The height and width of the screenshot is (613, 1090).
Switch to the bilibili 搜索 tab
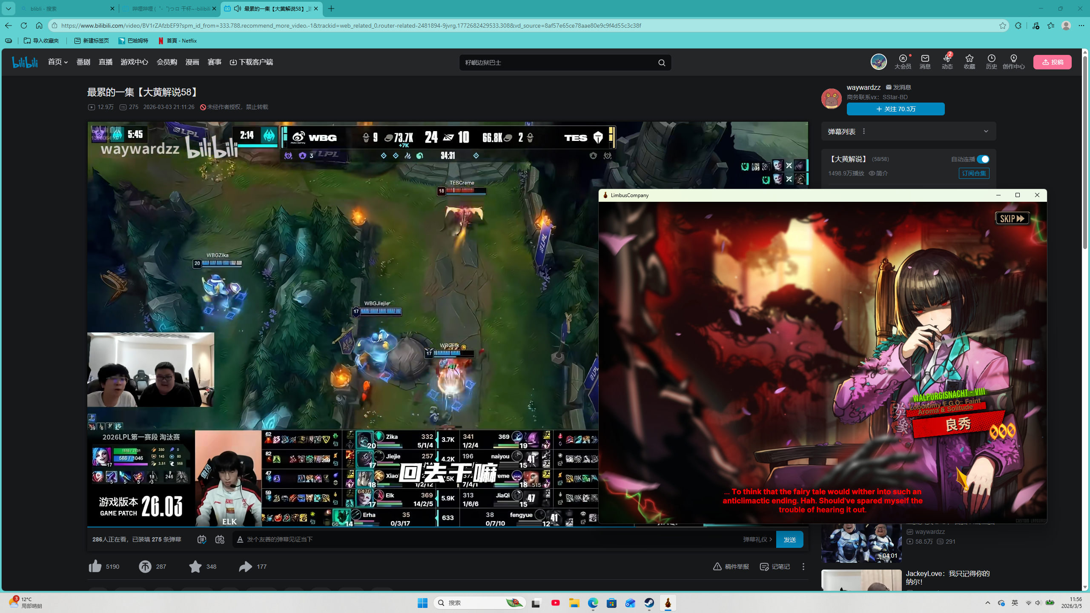click(x=64, y=9)
